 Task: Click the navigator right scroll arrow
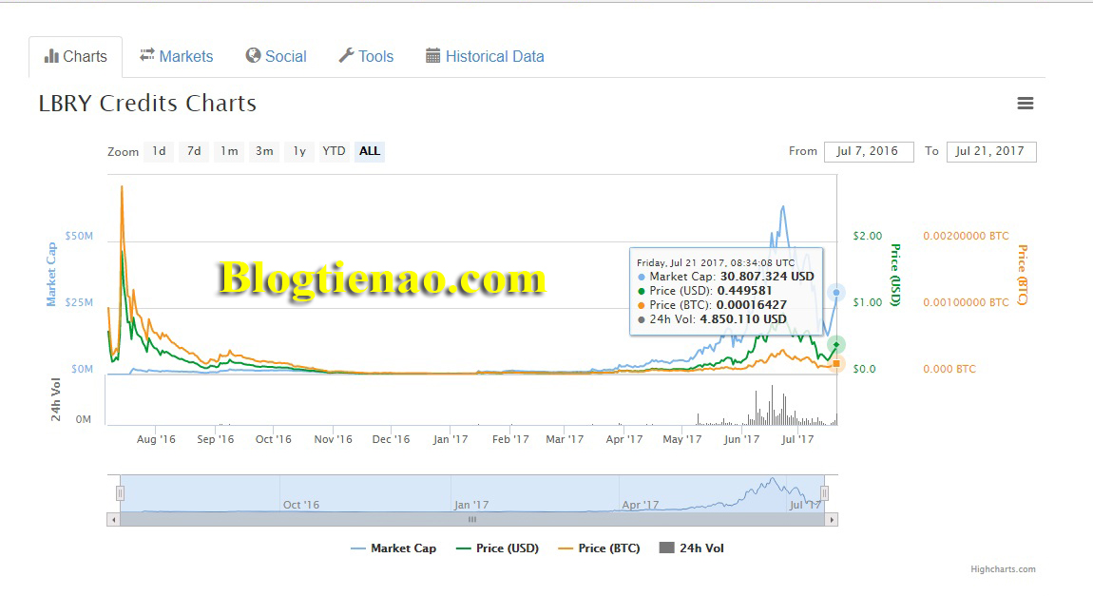831,520
